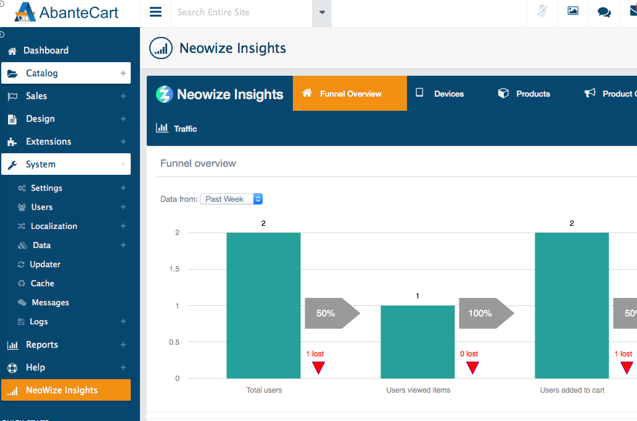Click the Reports bar chart icon

(12, 345)
